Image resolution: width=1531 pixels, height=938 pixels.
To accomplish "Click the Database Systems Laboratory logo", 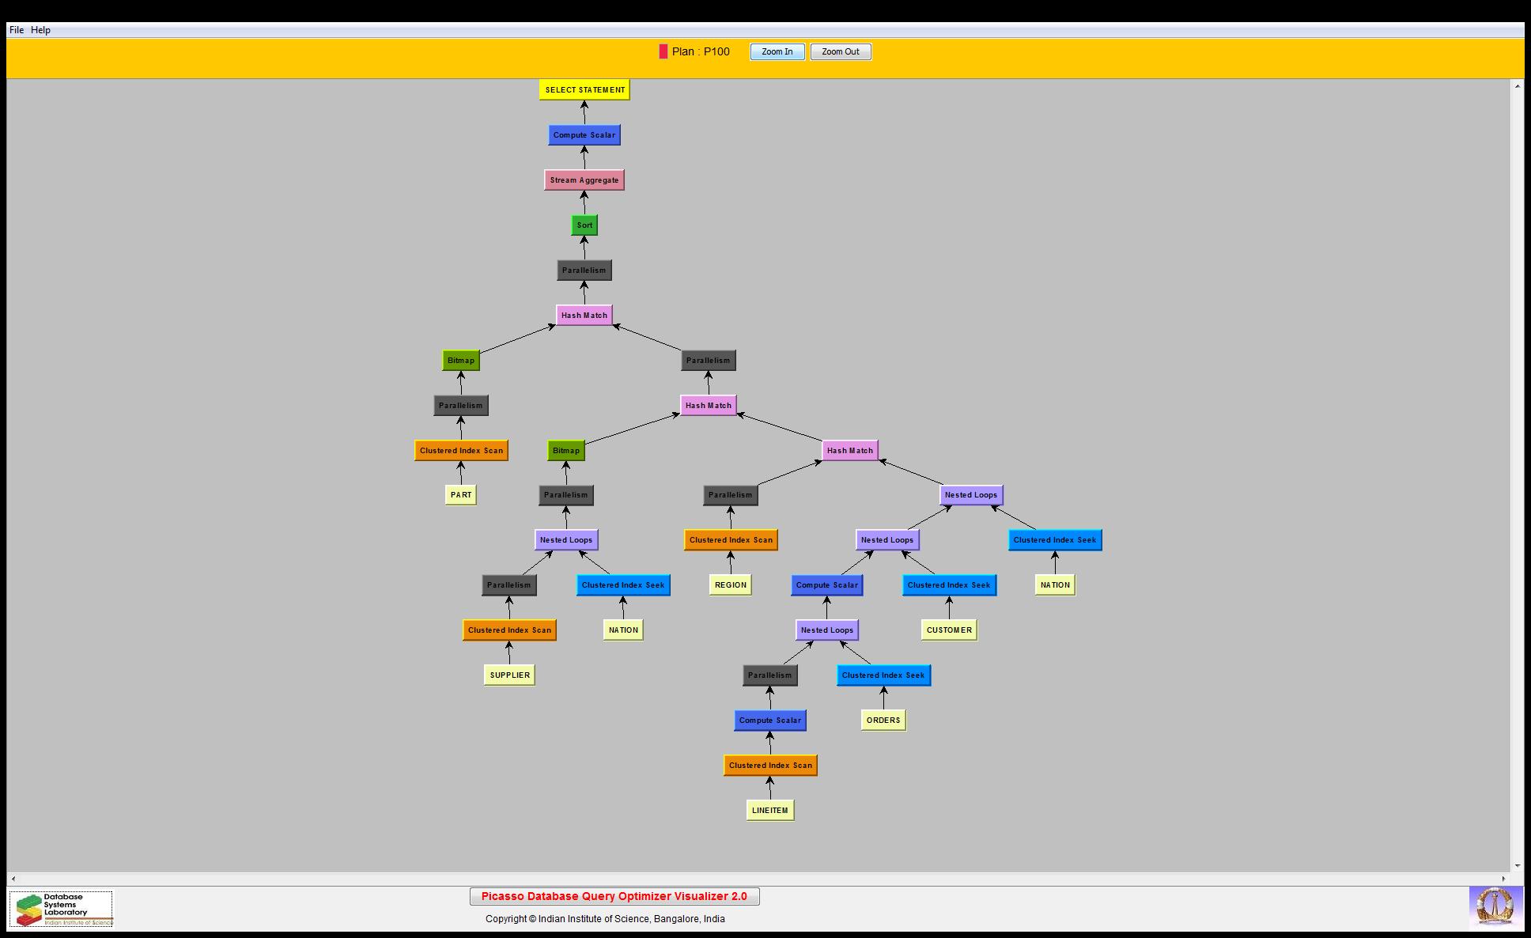I will point(61,909).
